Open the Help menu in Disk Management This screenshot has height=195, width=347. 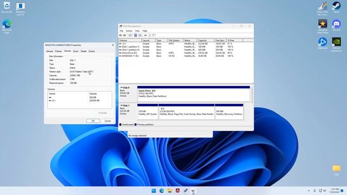coord(145,31)
